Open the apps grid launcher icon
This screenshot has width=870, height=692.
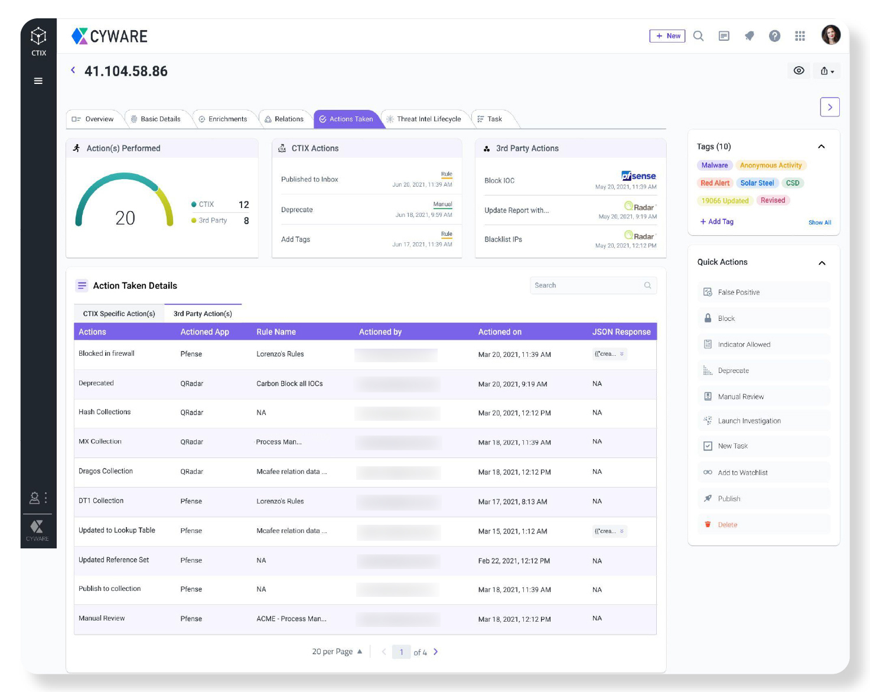(800, 36)
